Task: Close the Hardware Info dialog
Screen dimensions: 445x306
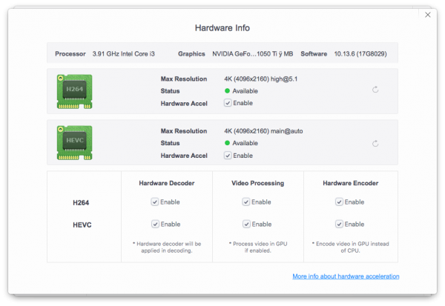Action: 428,15
